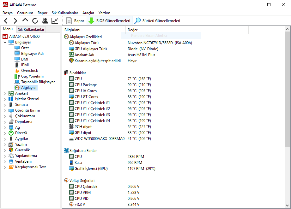291x209 pixels.
Task: Check Sürücü Güncellemeleri
Action: point(157,21)
